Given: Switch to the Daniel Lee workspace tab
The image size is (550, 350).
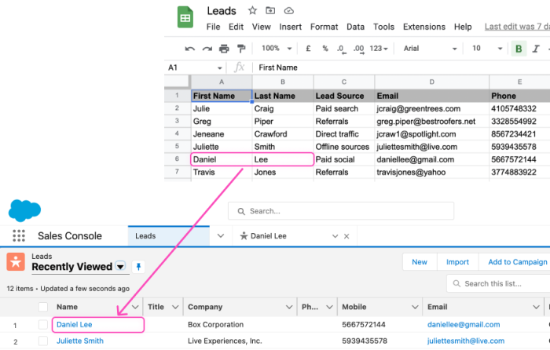Looking at the screenshot, I should point(269,236).
